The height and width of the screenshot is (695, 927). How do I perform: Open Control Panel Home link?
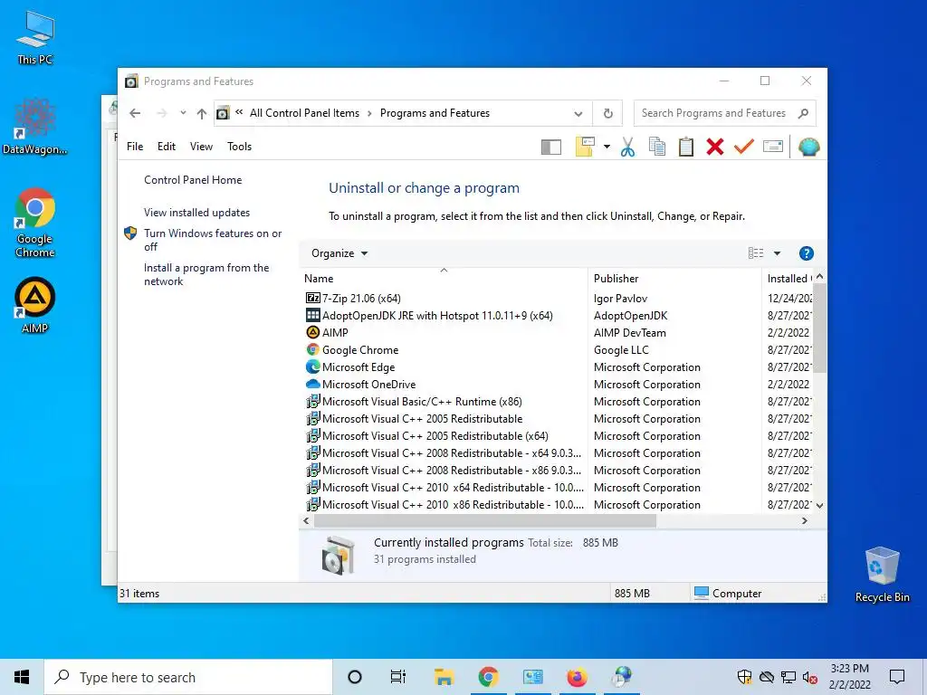point(193,180)
